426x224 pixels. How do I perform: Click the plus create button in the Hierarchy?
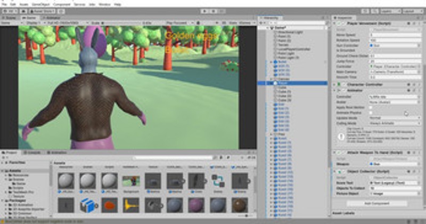[x=261, y=23]
